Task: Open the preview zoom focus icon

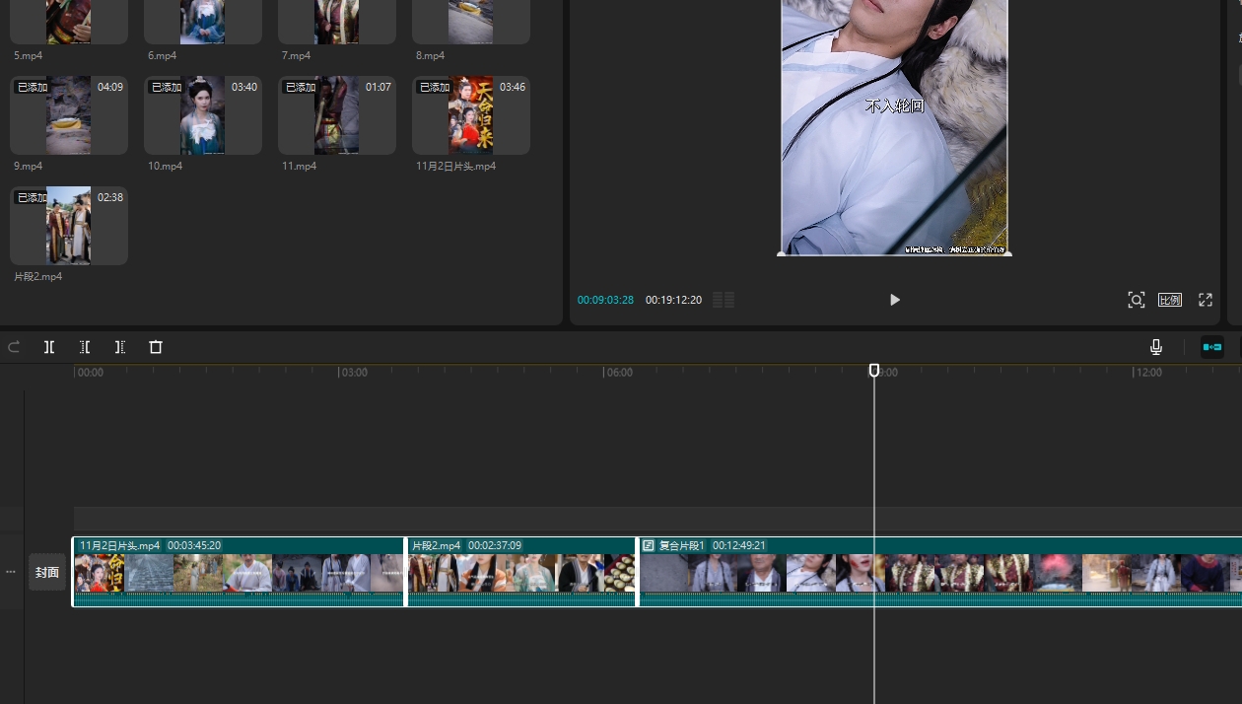Action: click(x=1136, y=300)
